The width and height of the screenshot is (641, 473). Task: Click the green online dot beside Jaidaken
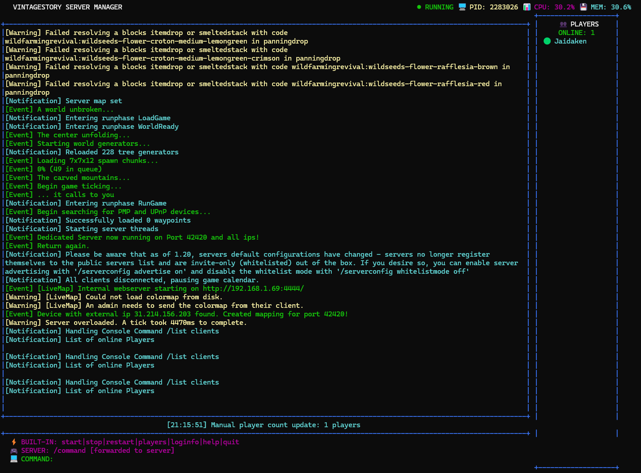[x=547, y=41]
